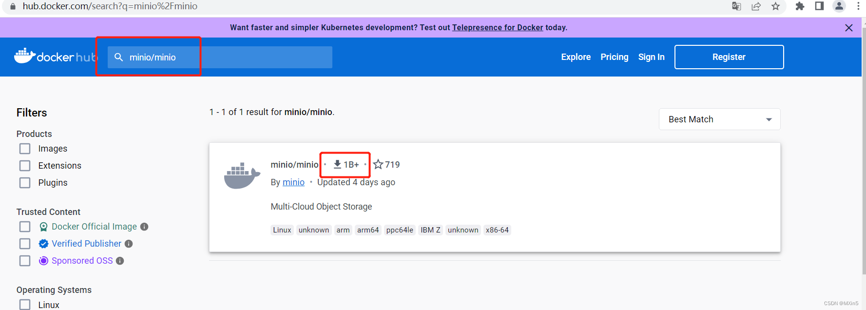Enable the Verified Publisher filter
The image size is (866, 310).
(x=25, y=244)
